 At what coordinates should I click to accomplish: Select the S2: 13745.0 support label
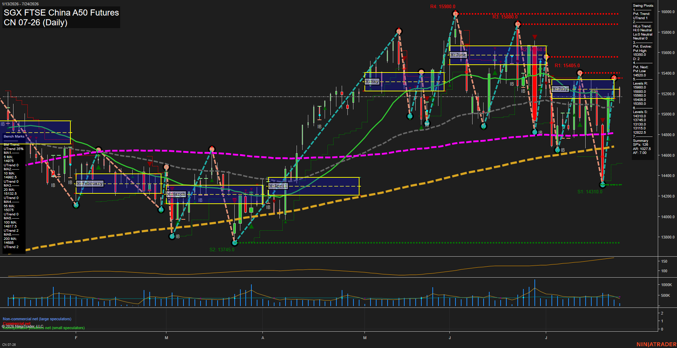coord(222,250)
